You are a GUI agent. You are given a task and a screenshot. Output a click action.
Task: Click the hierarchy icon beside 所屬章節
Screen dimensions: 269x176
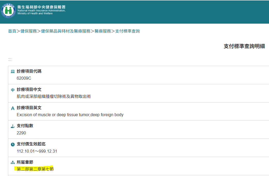point(13,163)
